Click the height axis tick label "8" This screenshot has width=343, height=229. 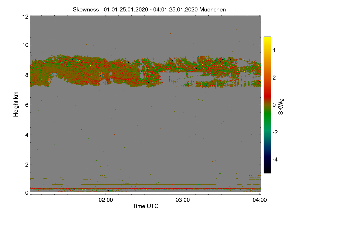click(x=27, y=75)
